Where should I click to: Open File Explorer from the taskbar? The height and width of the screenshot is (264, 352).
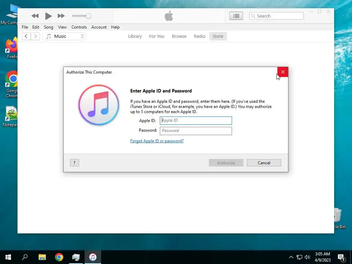point(42,257)
